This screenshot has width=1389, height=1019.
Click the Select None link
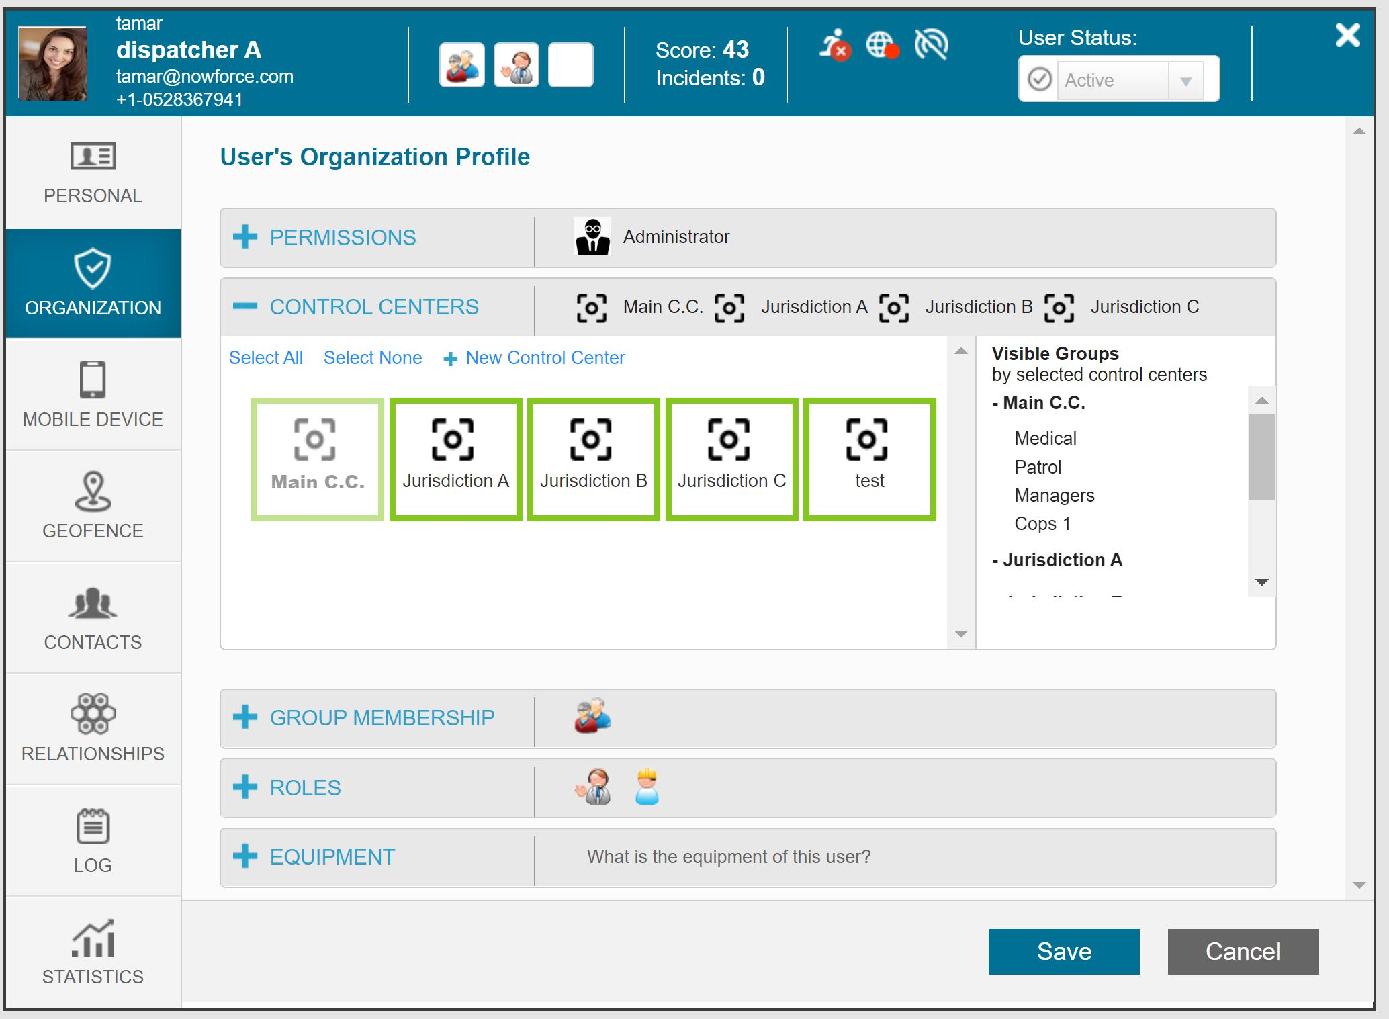(373, 357)
